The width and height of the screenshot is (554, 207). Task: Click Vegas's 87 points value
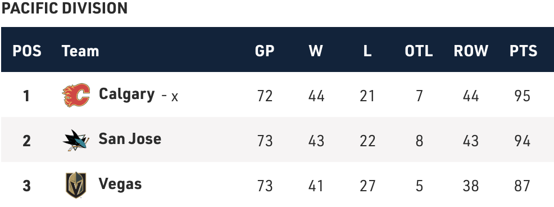(523, 186)
